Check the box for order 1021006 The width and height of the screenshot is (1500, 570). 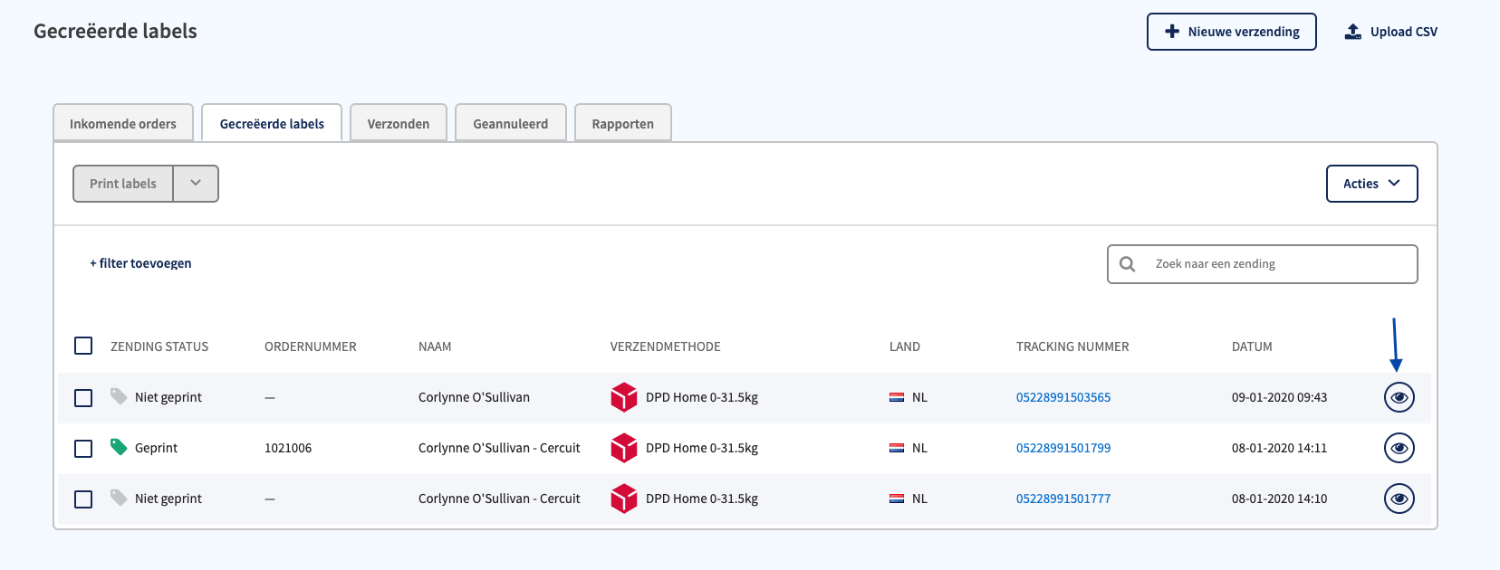coord(83,449)
